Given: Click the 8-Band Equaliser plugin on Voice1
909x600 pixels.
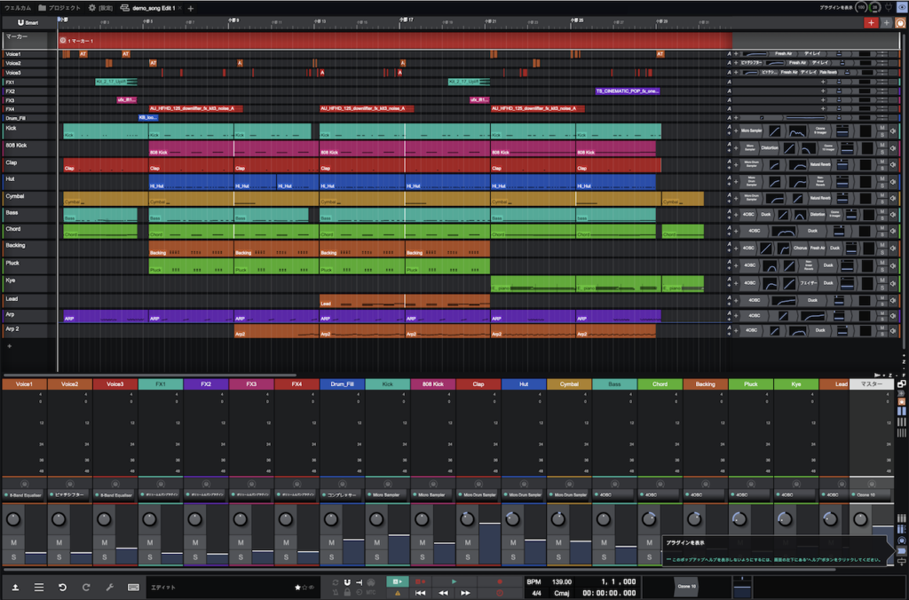Looking at the screenshot, I should tap(24, 493).
